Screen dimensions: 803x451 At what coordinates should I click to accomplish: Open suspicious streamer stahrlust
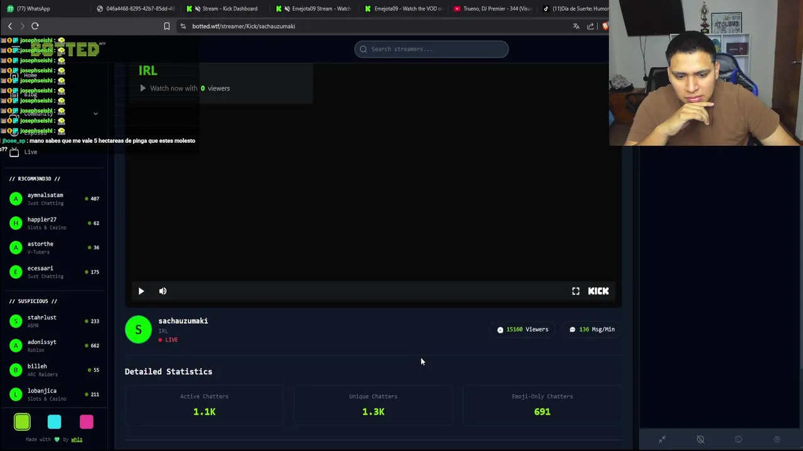click(x=55, y=321)
